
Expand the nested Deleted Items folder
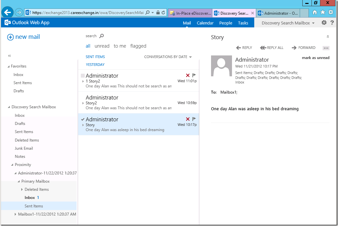tap(22, 189)
